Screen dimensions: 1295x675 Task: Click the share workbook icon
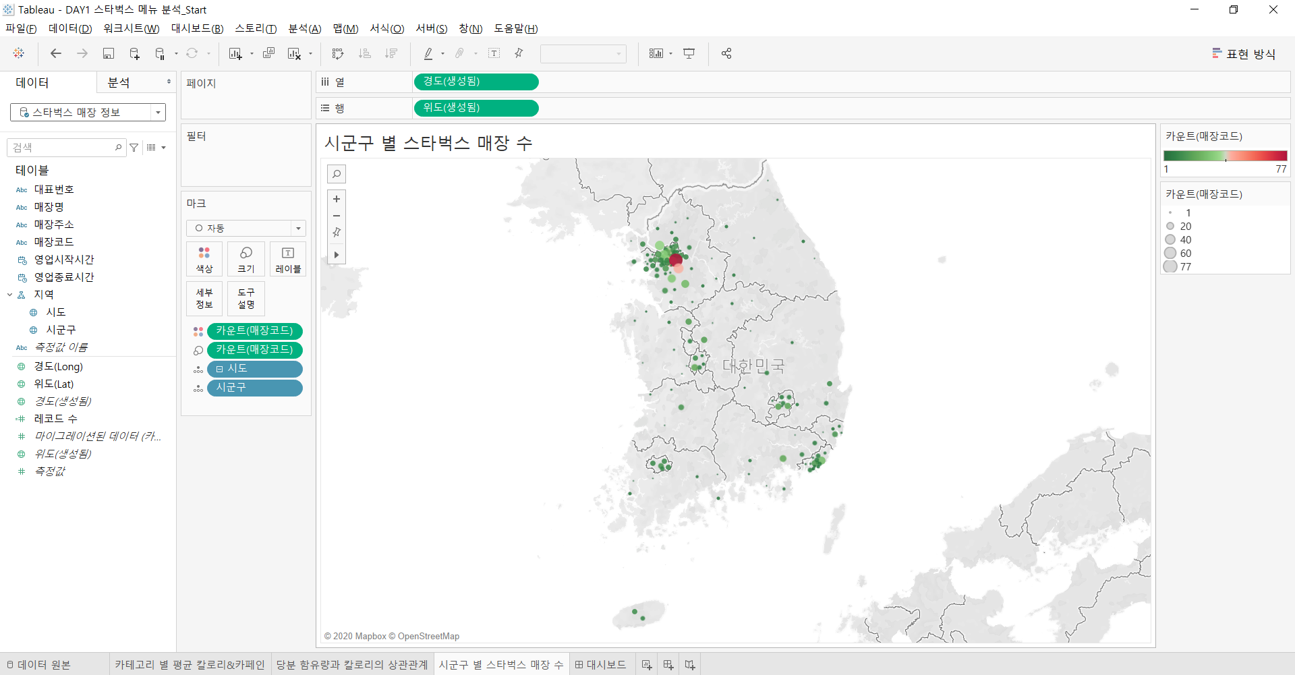[x=726, y=53]
